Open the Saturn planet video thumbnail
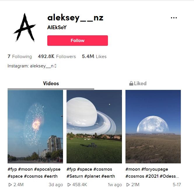The width and height of the screenshot is (194, 192). (x=94, y=127)
